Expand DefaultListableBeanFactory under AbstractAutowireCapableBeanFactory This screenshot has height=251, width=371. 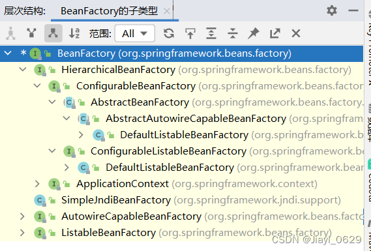coord(81,135)
